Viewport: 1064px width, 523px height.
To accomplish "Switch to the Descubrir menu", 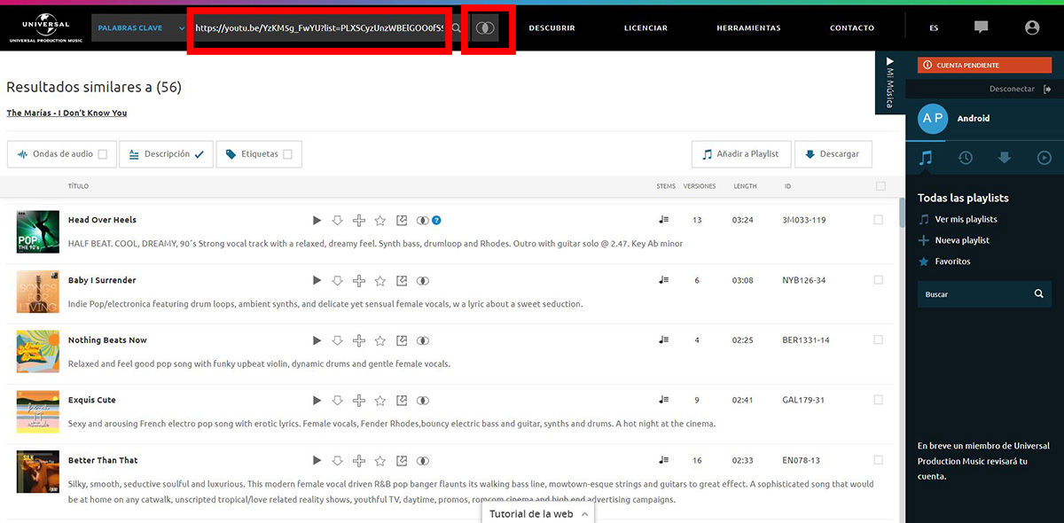I will pyautogui.click(x=552, y=27).
